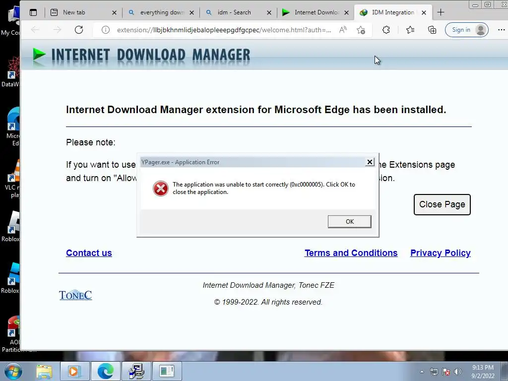Switch to the Internet Download tab
The height and width of the screenshot is (381, 508).
coord(315,12)
